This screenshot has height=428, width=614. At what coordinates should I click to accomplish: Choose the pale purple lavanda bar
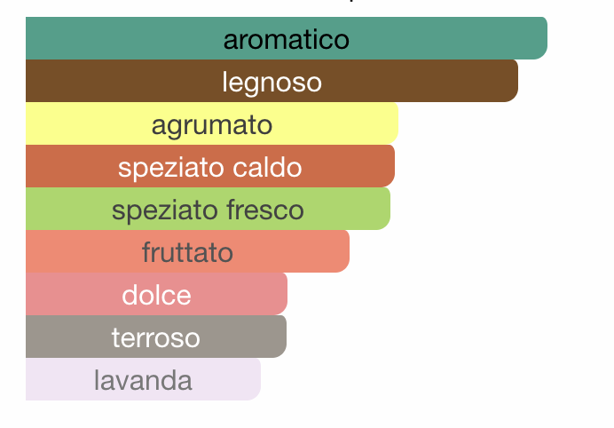pos(144,379)
